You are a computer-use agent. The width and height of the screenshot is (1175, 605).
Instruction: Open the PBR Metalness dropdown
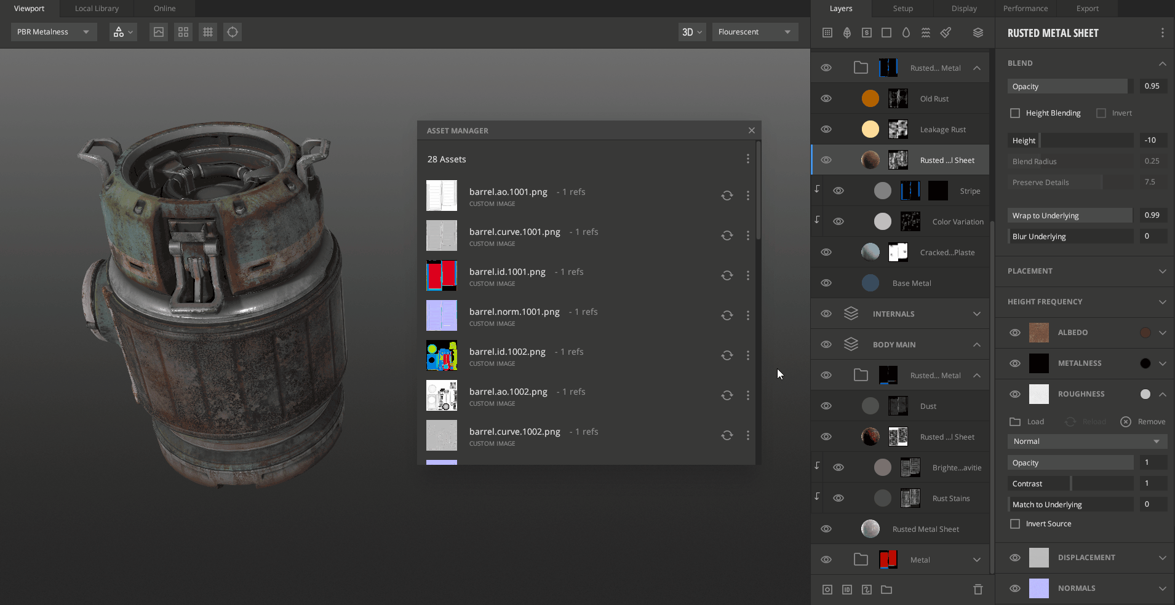click(54, 32)
